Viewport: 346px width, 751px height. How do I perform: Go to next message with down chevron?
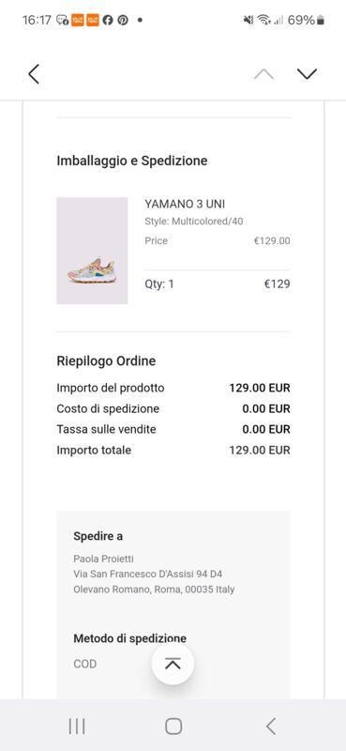point(307,74)
